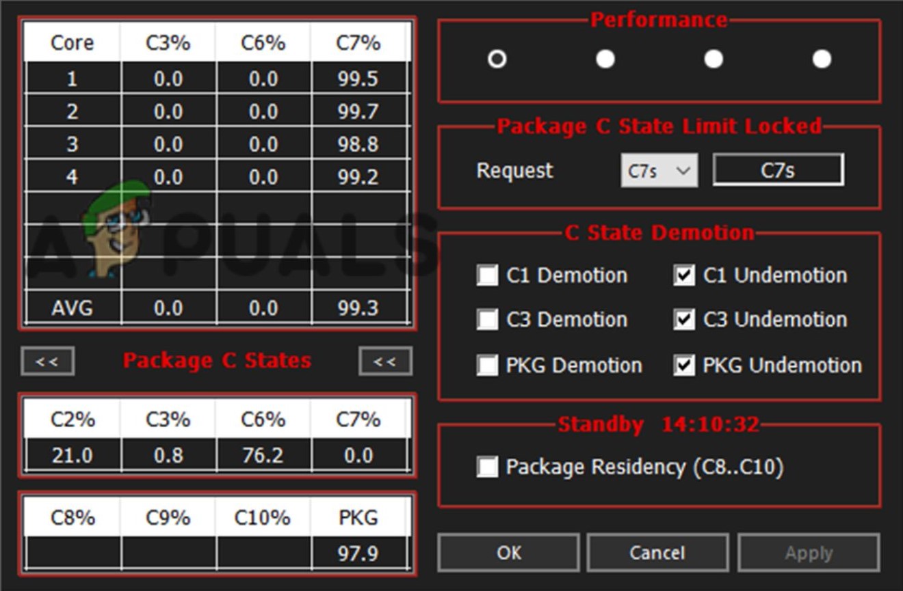Click the Request label

tap(514, 170)
